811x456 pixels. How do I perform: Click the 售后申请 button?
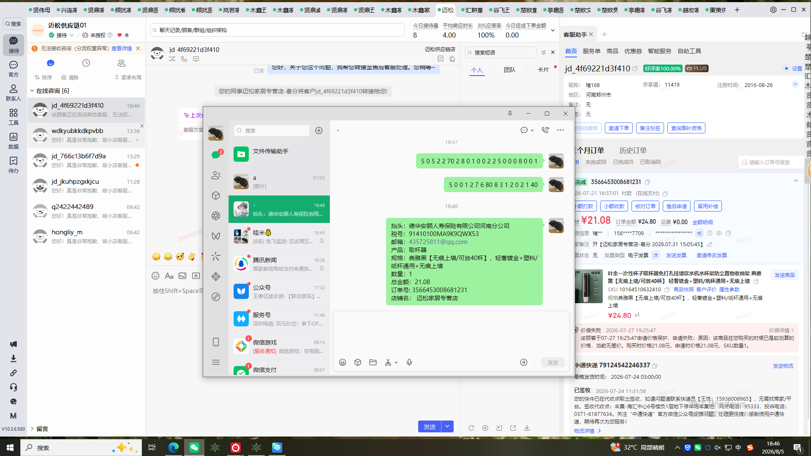coord(677,206)
